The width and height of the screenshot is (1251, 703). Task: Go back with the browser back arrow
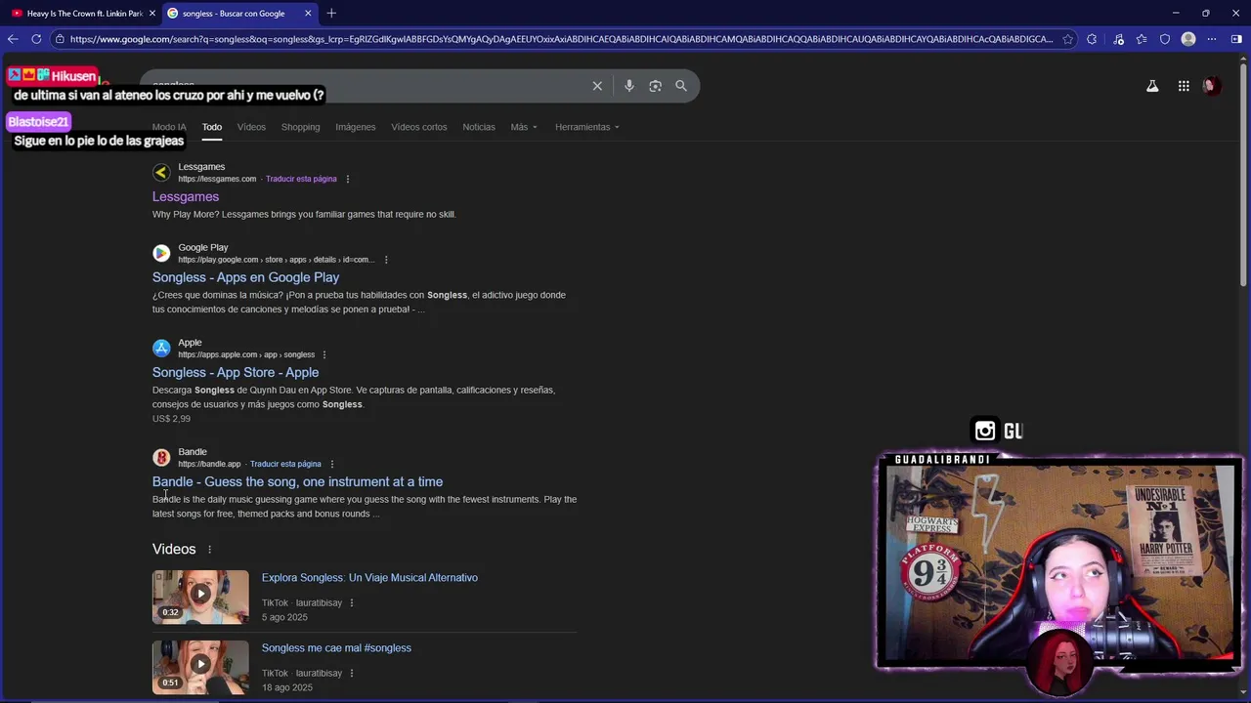pos(13,39)
